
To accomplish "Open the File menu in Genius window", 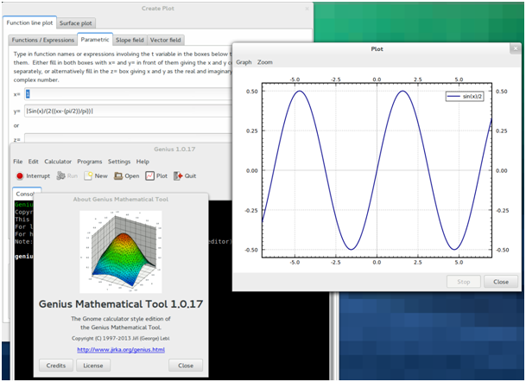I will click(x=18, y=162).
